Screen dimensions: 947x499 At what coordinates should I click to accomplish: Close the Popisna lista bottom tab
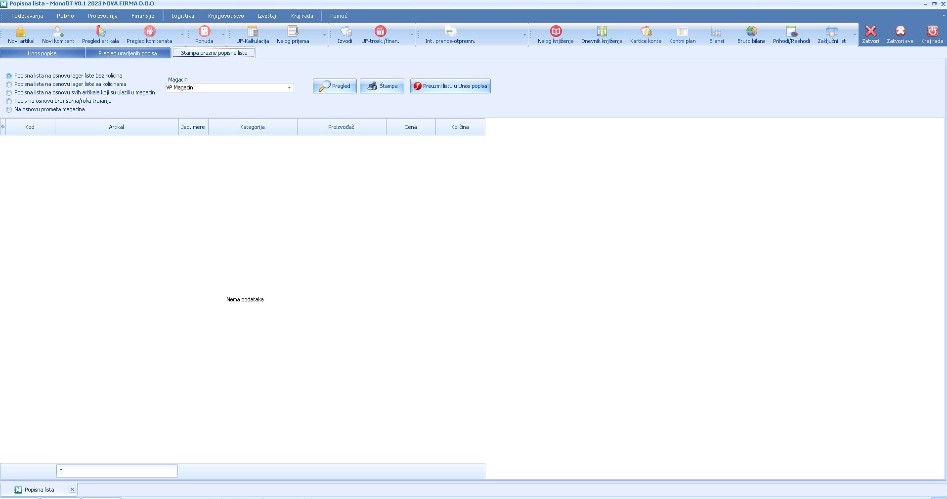[72, 489]
